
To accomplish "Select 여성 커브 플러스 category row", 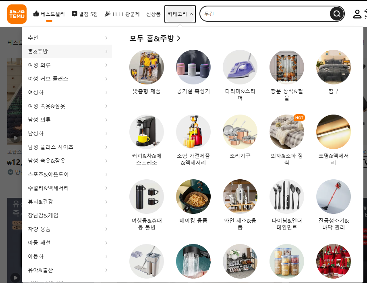I will (x=67, y=79).
